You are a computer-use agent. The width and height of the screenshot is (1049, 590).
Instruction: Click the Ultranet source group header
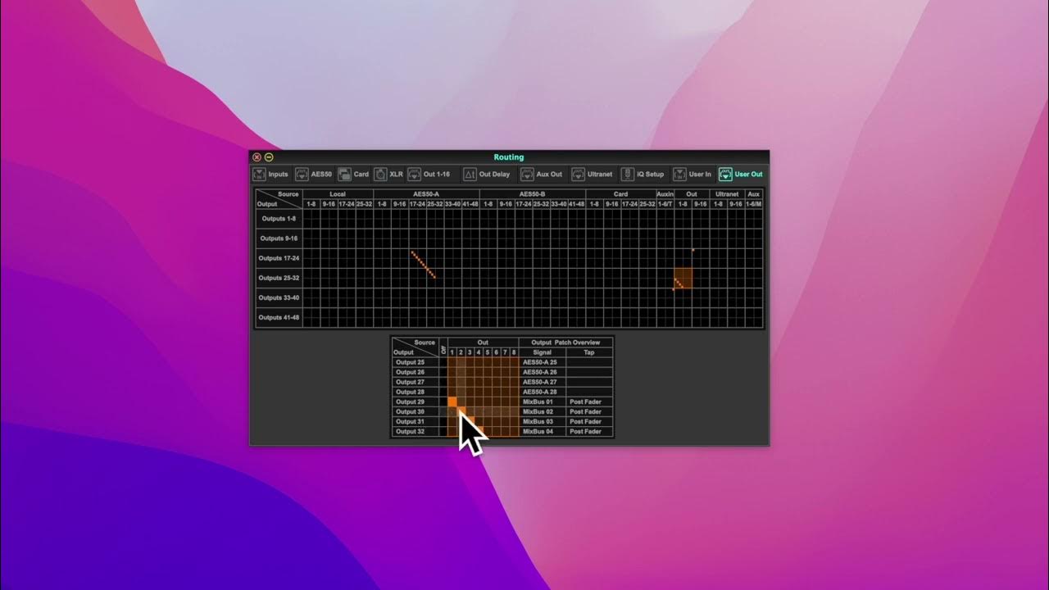tap(727, 194)
